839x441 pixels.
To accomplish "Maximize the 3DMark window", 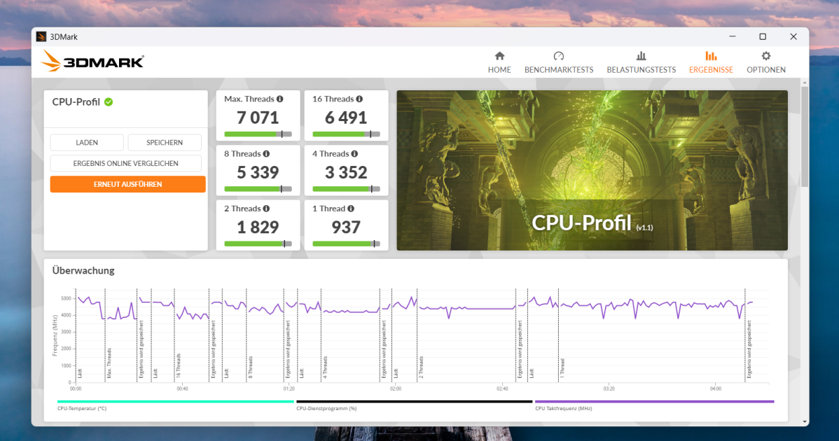I will (763, 36).
